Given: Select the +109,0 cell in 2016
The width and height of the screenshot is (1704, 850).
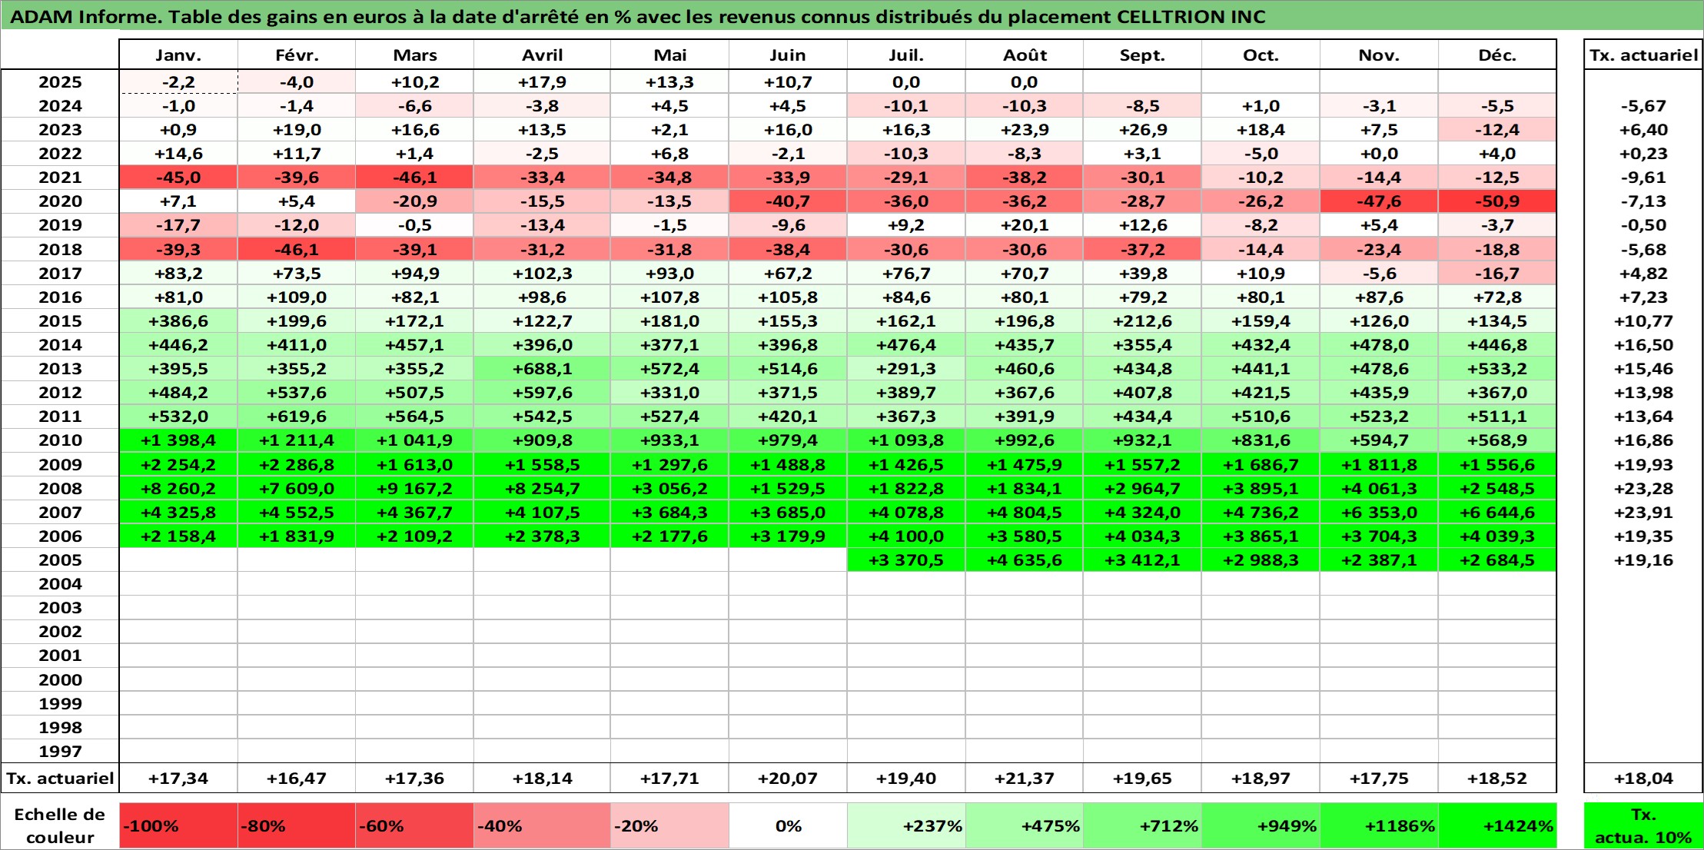Looking at the screenshot, I should pyautogui.click(x=297, y=297).
